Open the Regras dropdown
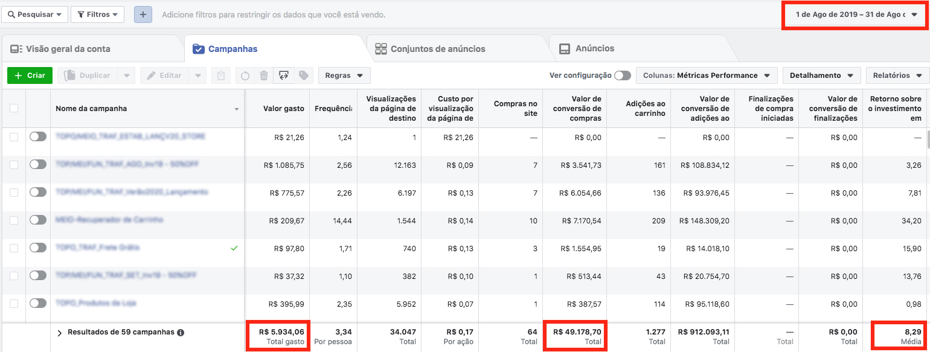 click(x=344, y=75)
